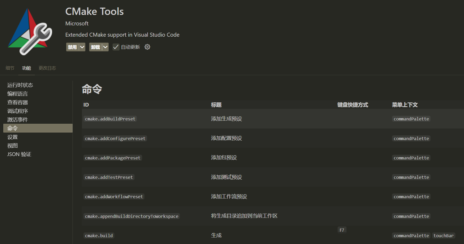The image size is (464, 244).
Task: Click the 禁用 button
Action: [x=72, y=47]
